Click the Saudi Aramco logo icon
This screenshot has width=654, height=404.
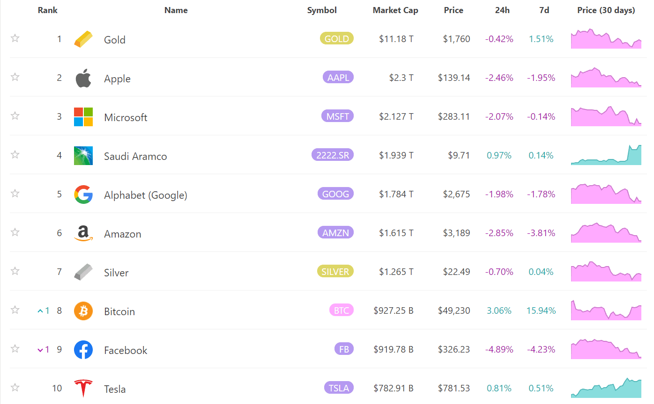point(83,156)
